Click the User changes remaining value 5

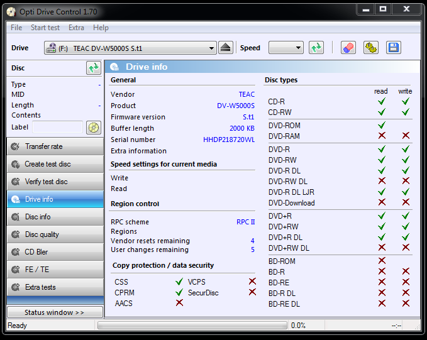(252, 250)
